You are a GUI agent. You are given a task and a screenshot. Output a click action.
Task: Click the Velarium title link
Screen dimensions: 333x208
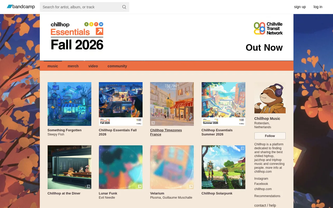(x=157, y=193)
